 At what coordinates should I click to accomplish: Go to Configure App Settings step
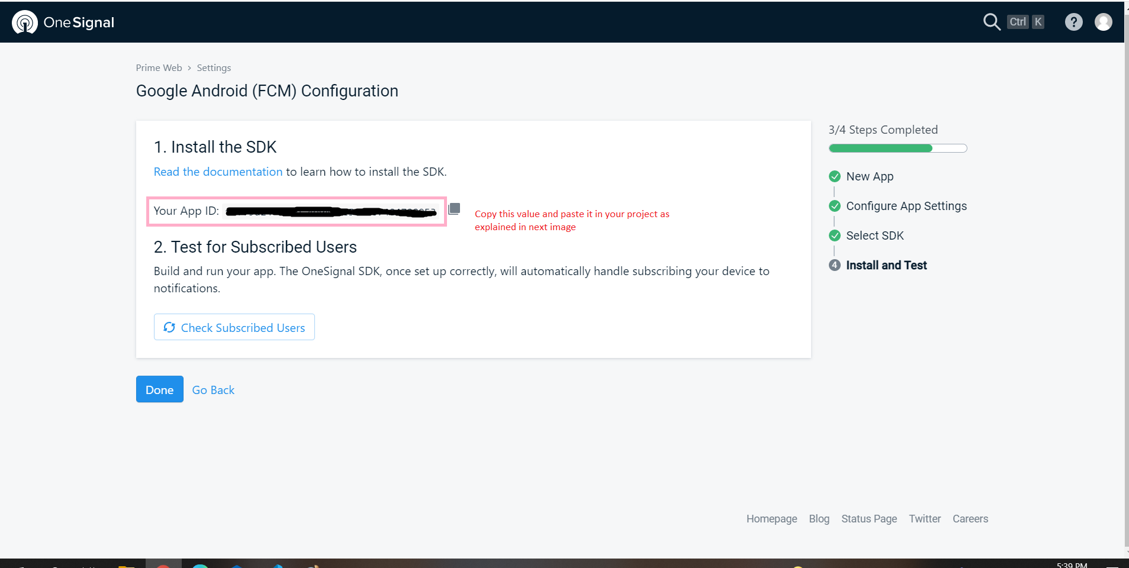(906, 206)
